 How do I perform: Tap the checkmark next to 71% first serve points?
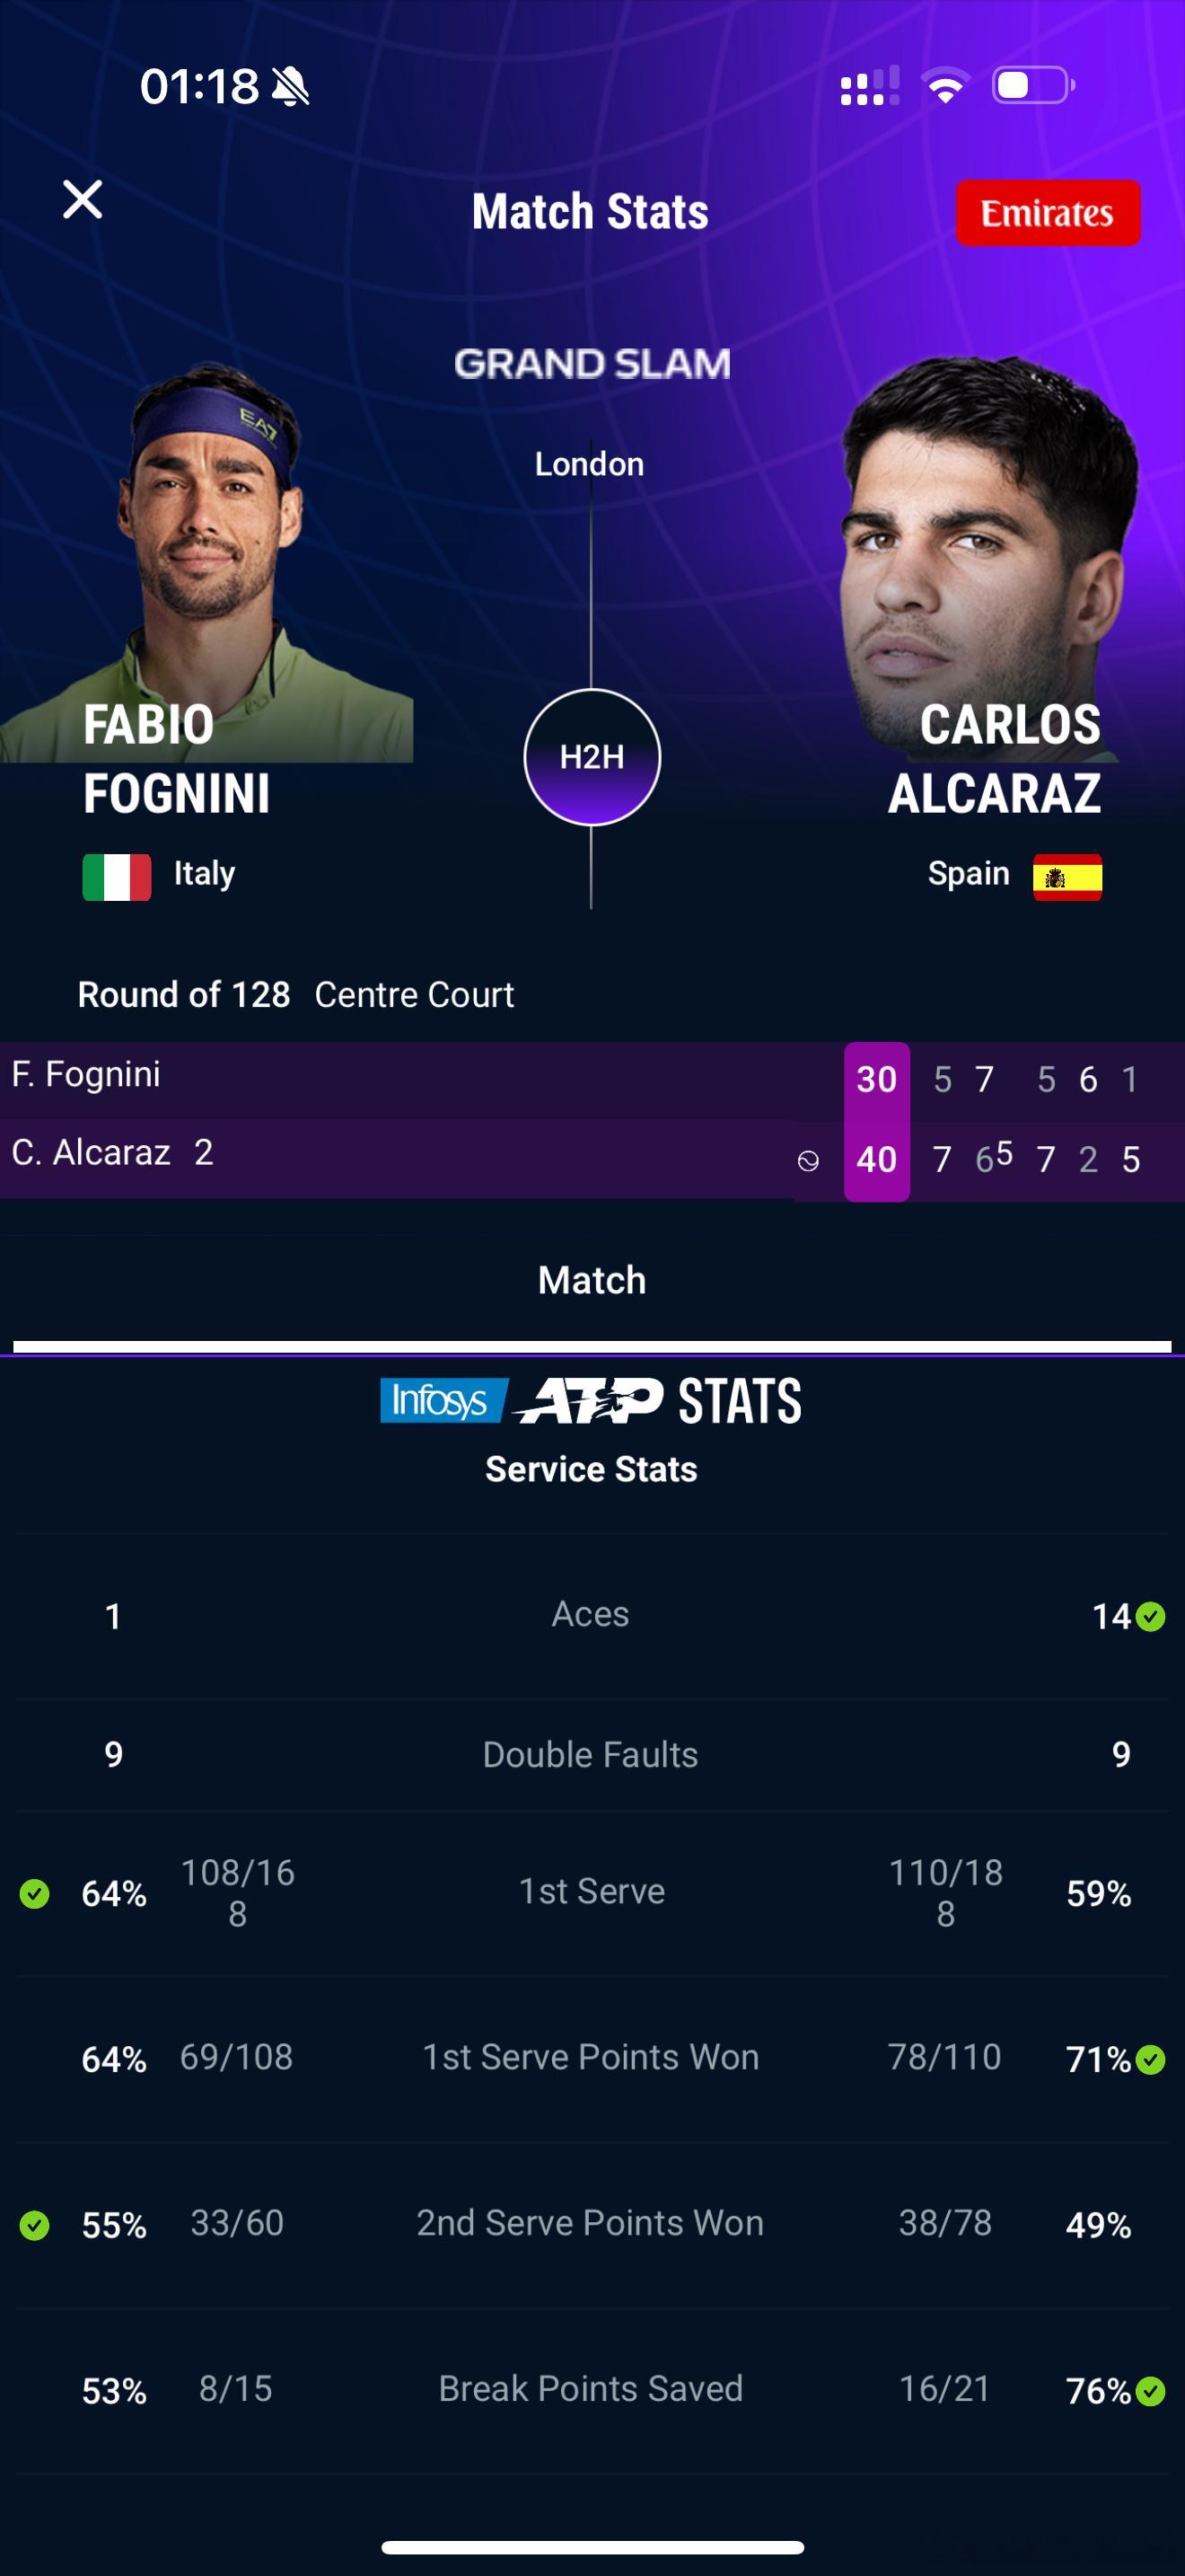(1151, 2059)
